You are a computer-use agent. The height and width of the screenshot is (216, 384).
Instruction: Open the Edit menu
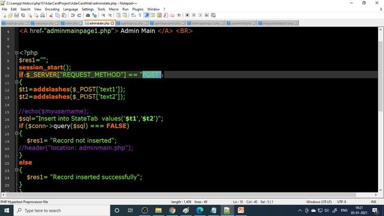click(x=14, y=9)
